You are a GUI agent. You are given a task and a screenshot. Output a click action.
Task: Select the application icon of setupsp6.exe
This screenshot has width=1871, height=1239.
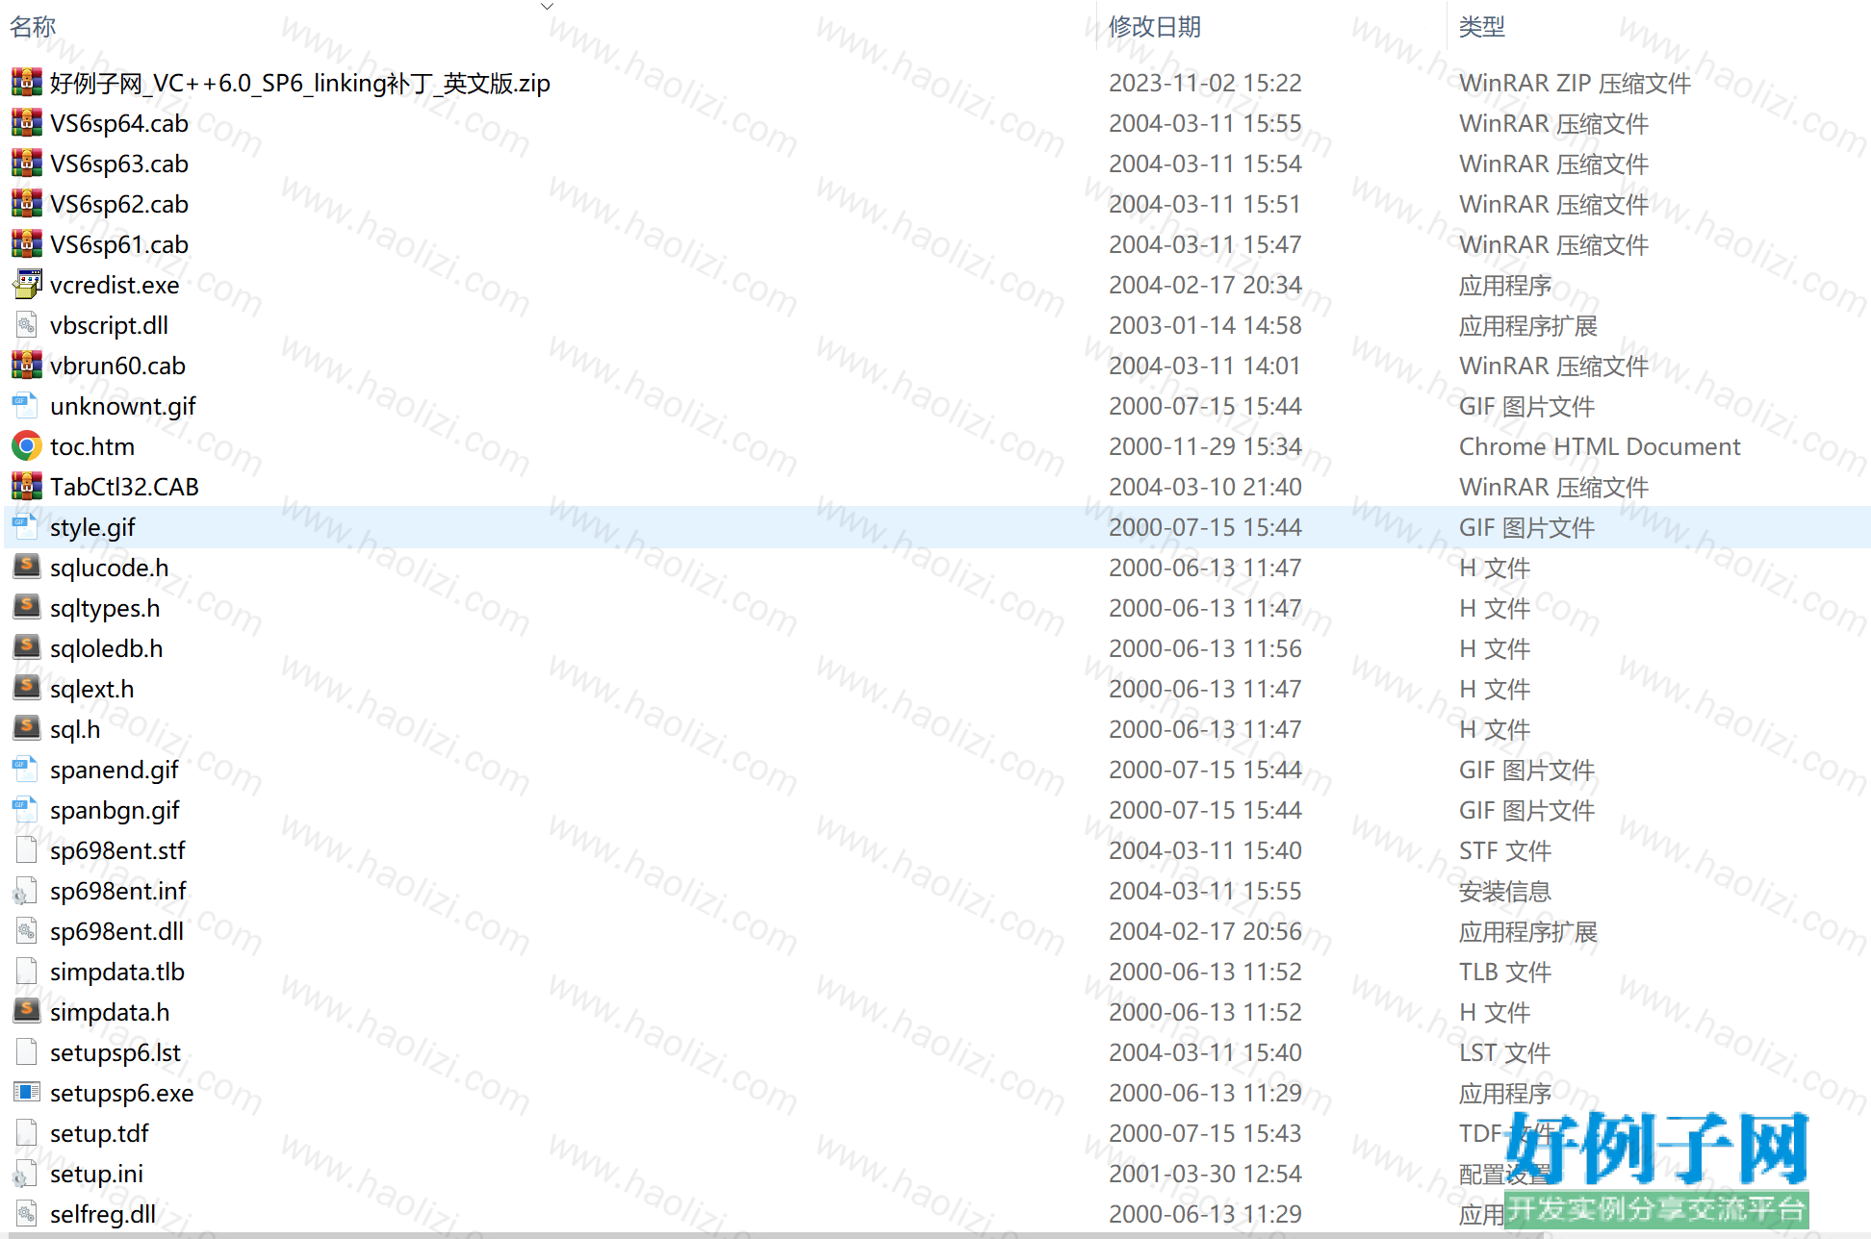coord(26,1093)
